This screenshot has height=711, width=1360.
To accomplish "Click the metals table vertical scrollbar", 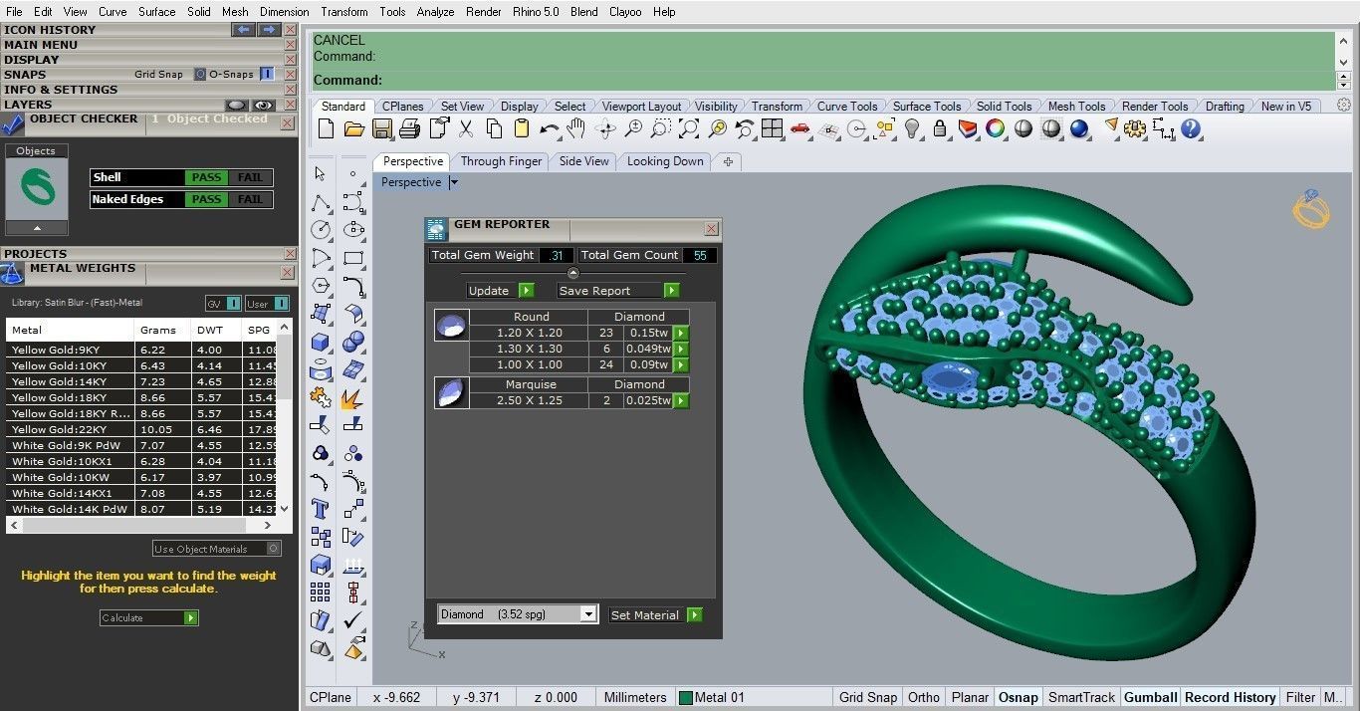I will 284,416.
